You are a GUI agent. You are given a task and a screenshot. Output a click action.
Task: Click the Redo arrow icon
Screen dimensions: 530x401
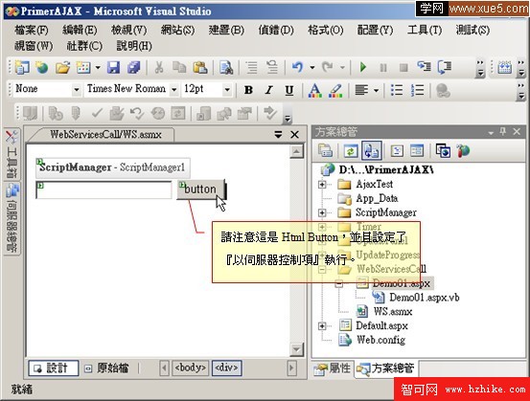327,67
